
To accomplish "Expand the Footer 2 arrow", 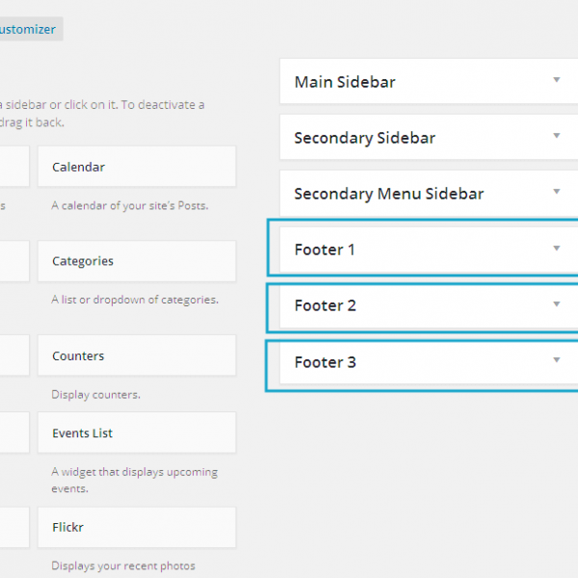I will (556, 304).
